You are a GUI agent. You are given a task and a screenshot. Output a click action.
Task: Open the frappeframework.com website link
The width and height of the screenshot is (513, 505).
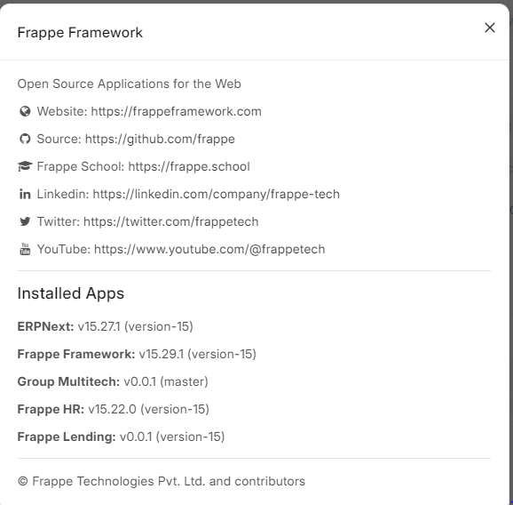[x=176, y=111]
